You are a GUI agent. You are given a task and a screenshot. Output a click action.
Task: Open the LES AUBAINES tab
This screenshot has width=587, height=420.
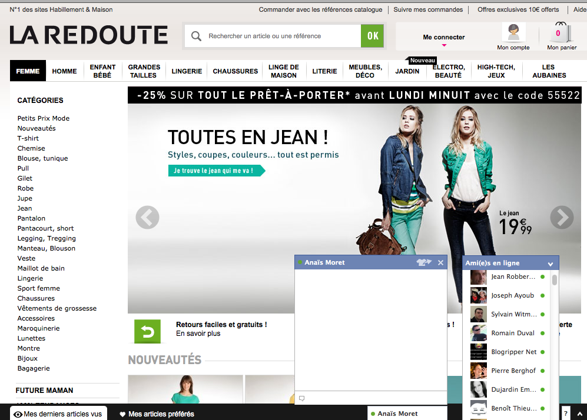pyautogui.click(x=549, y=71)
